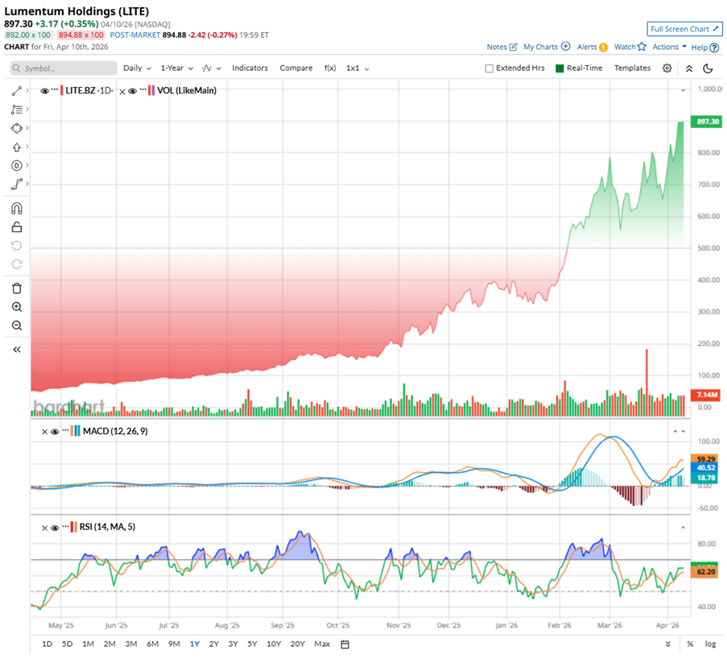Switch to log scale
The width and height of the screenshot is (727, 659).
(x=710, y=644)
